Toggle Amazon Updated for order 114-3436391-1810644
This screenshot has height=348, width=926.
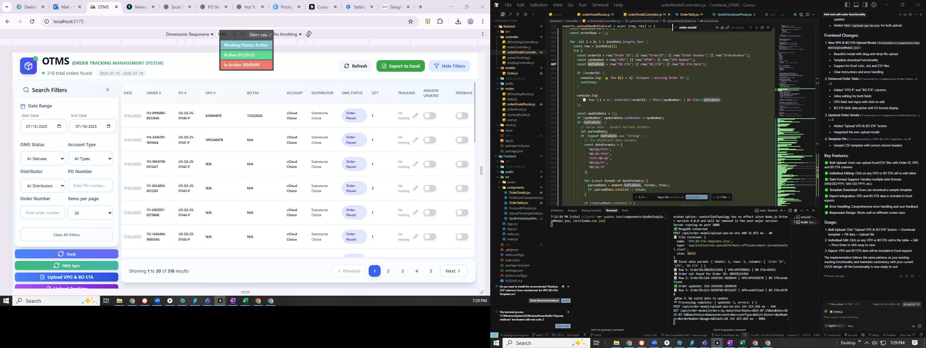point(430,140)
